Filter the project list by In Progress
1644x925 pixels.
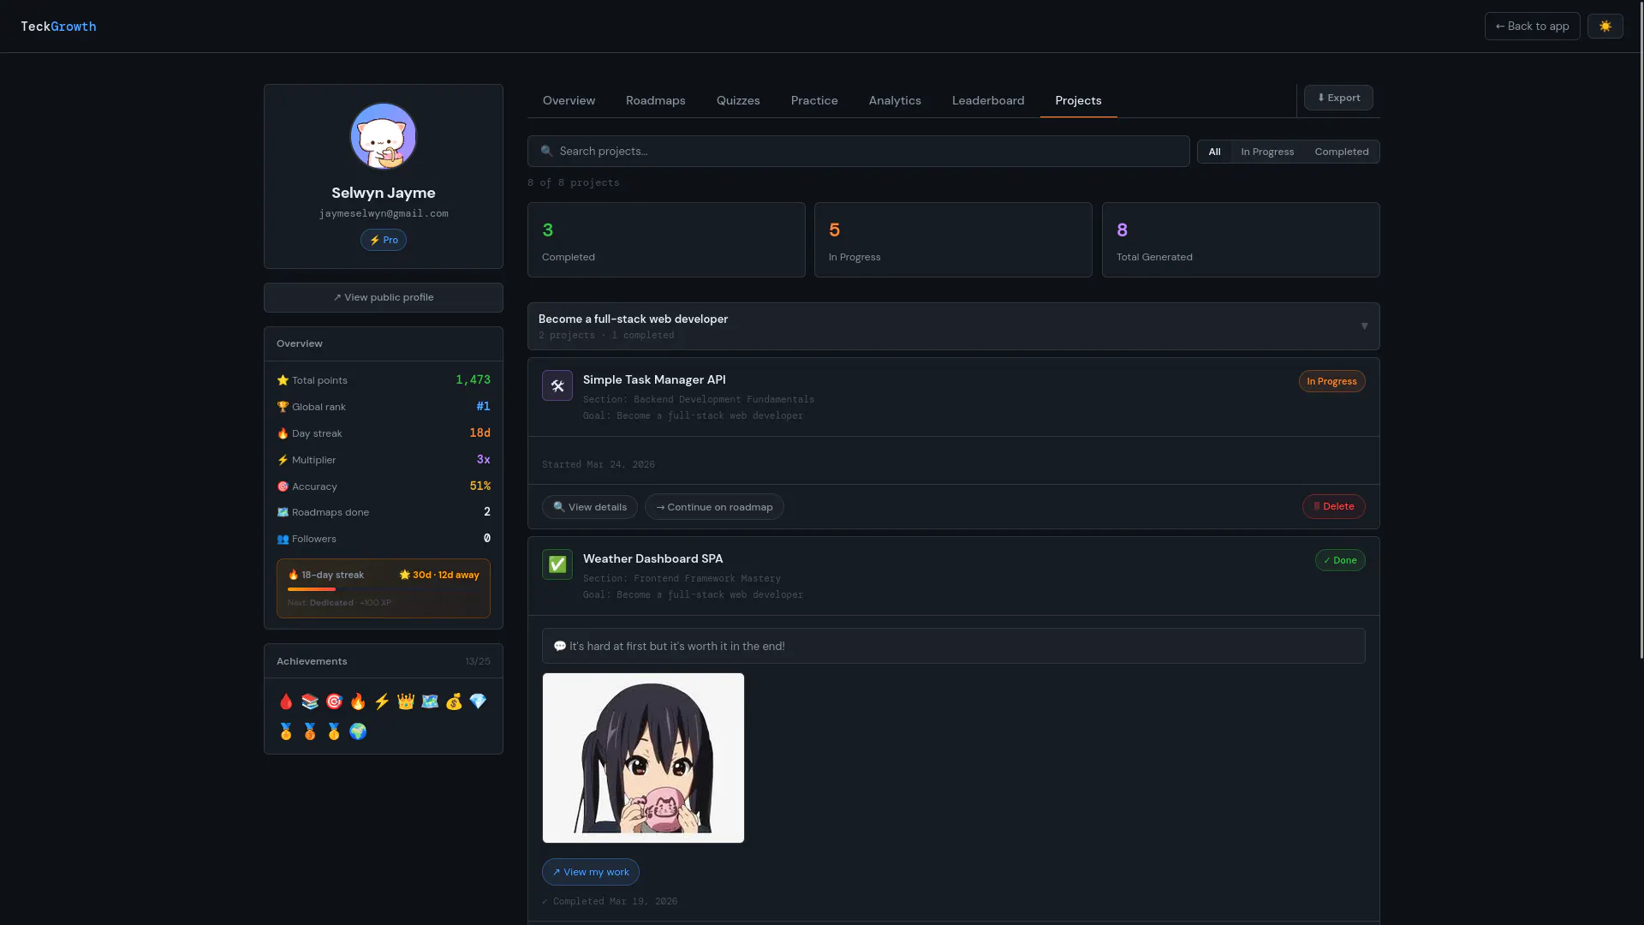pyautogui.click(x=1267, y=152)
